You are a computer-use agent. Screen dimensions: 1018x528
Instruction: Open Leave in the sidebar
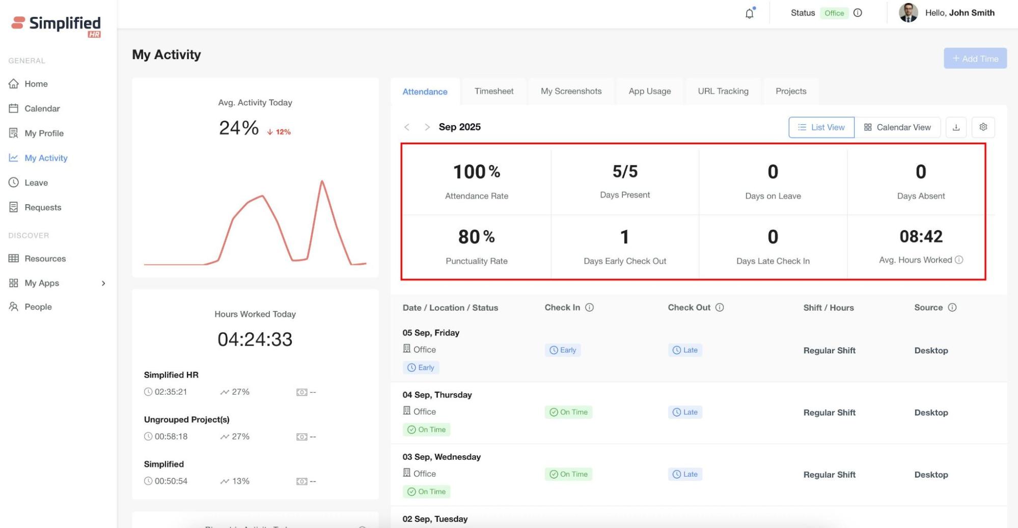point(36,183)
